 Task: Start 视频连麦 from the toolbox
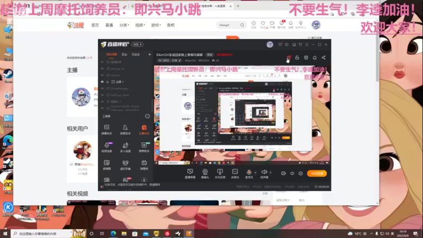107,148
